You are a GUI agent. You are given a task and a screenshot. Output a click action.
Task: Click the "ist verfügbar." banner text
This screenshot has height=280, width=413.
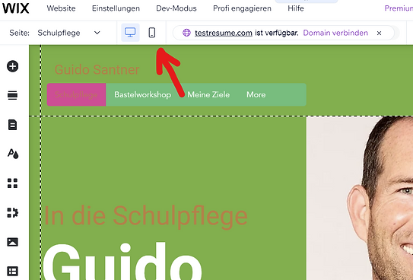click(x=277, y=33)
